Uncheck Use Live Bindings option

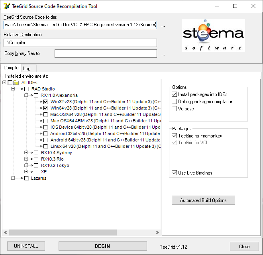point(174,173)
